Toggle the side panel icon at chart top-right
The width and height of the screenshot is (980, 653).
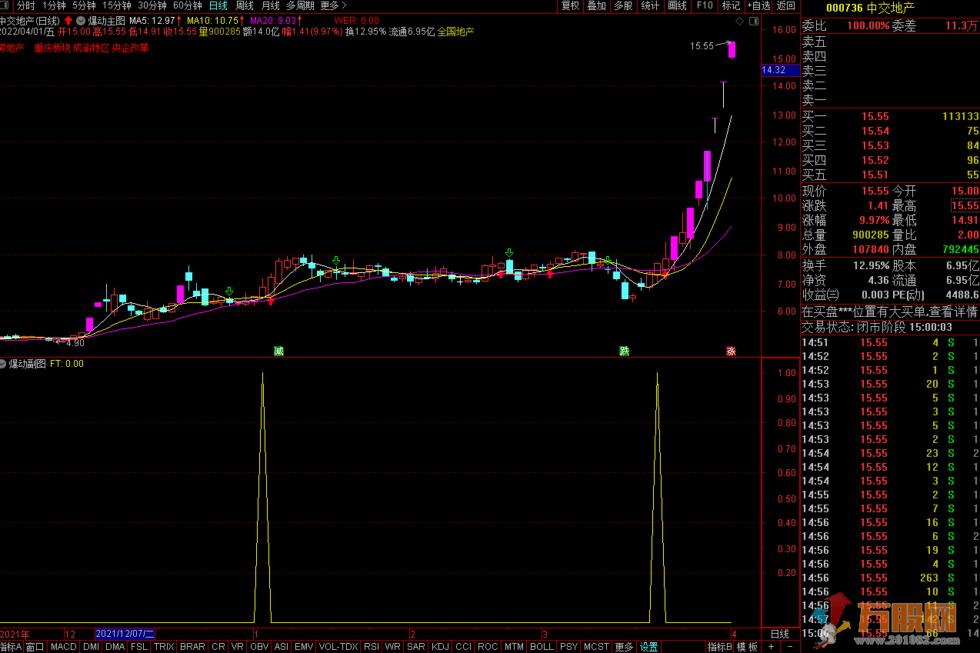(752, 21)
